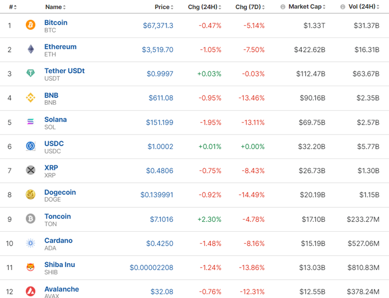Click the Vol (24H) info icon
389x298 pixels.
343,7
